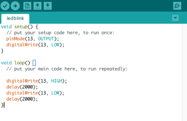
Task: Click the Verify checkmark button
Action: [x=5, y=6]
